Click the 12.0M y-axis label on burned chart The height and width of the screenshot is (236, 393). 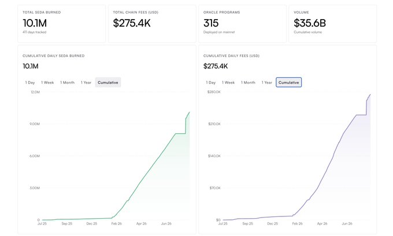[x=35, y=92]
